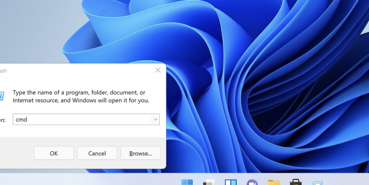
Task: Open the Widgets panel in taskbar
Action: pos(231,182)
